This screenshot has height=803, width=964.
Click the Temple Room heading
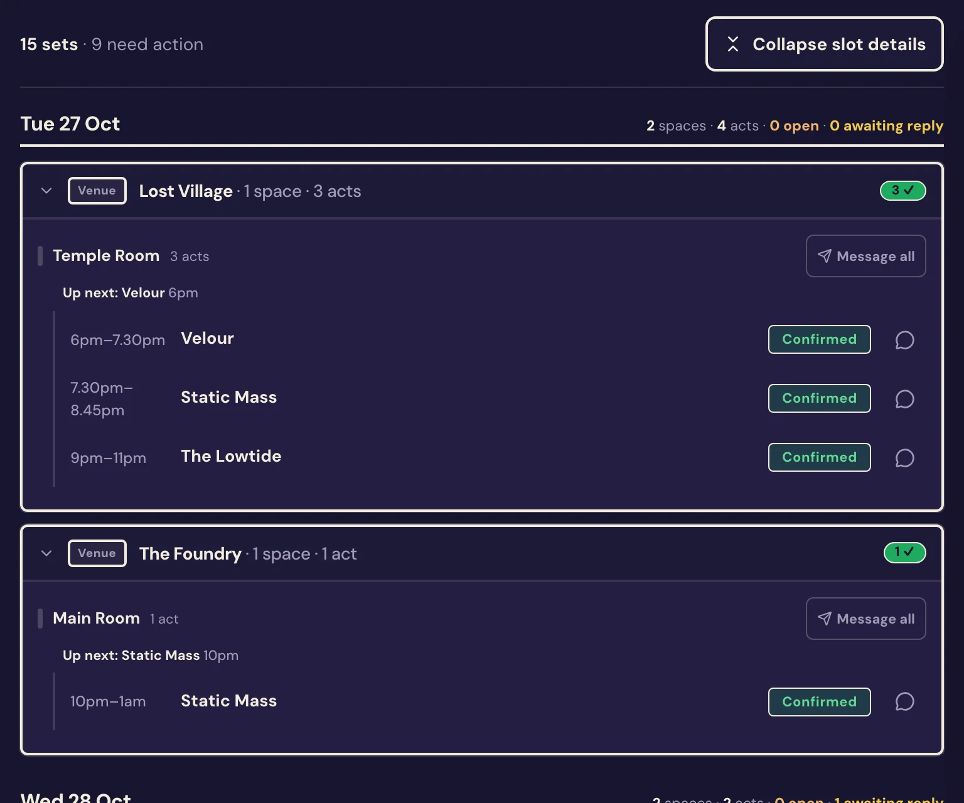pos(106,256)
